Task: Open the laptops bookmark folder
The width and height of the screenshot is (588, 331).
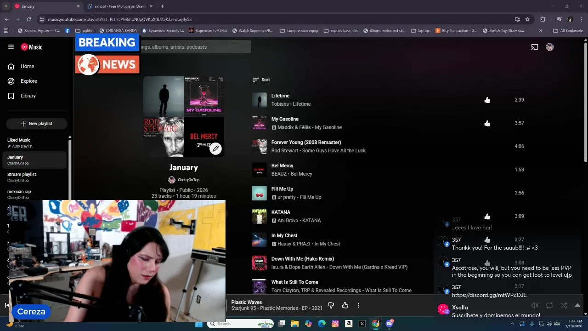Action: click(x=421, y=31)
